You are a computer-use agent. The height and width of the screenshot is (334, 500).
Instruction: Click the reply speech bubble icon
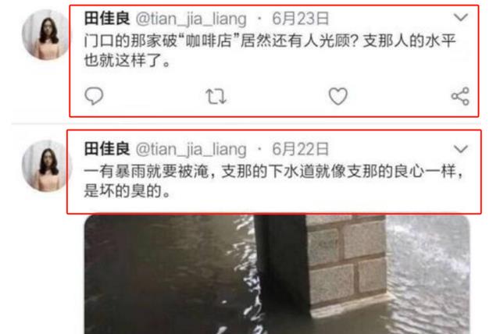(x=94, y=96)
